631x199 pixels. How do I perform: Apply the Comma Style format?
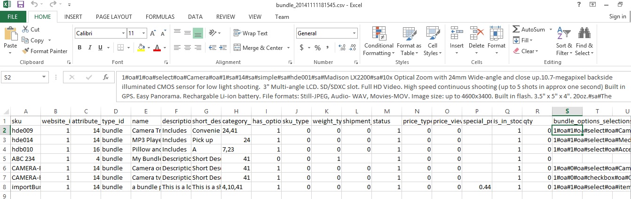click(327, 48)
